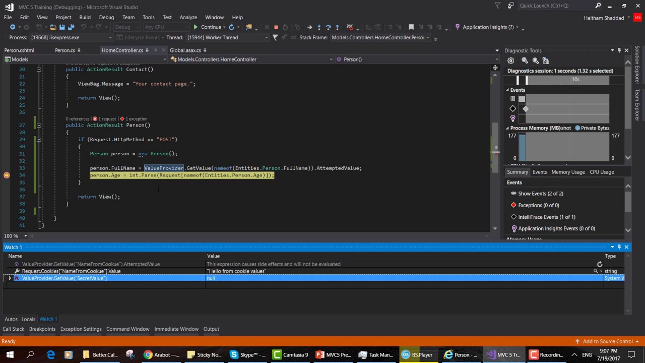Image resolution: width=645 pixels, height=363 pixels.
Task: Collapse the Process Memory graph section
Action: point(507,128)
